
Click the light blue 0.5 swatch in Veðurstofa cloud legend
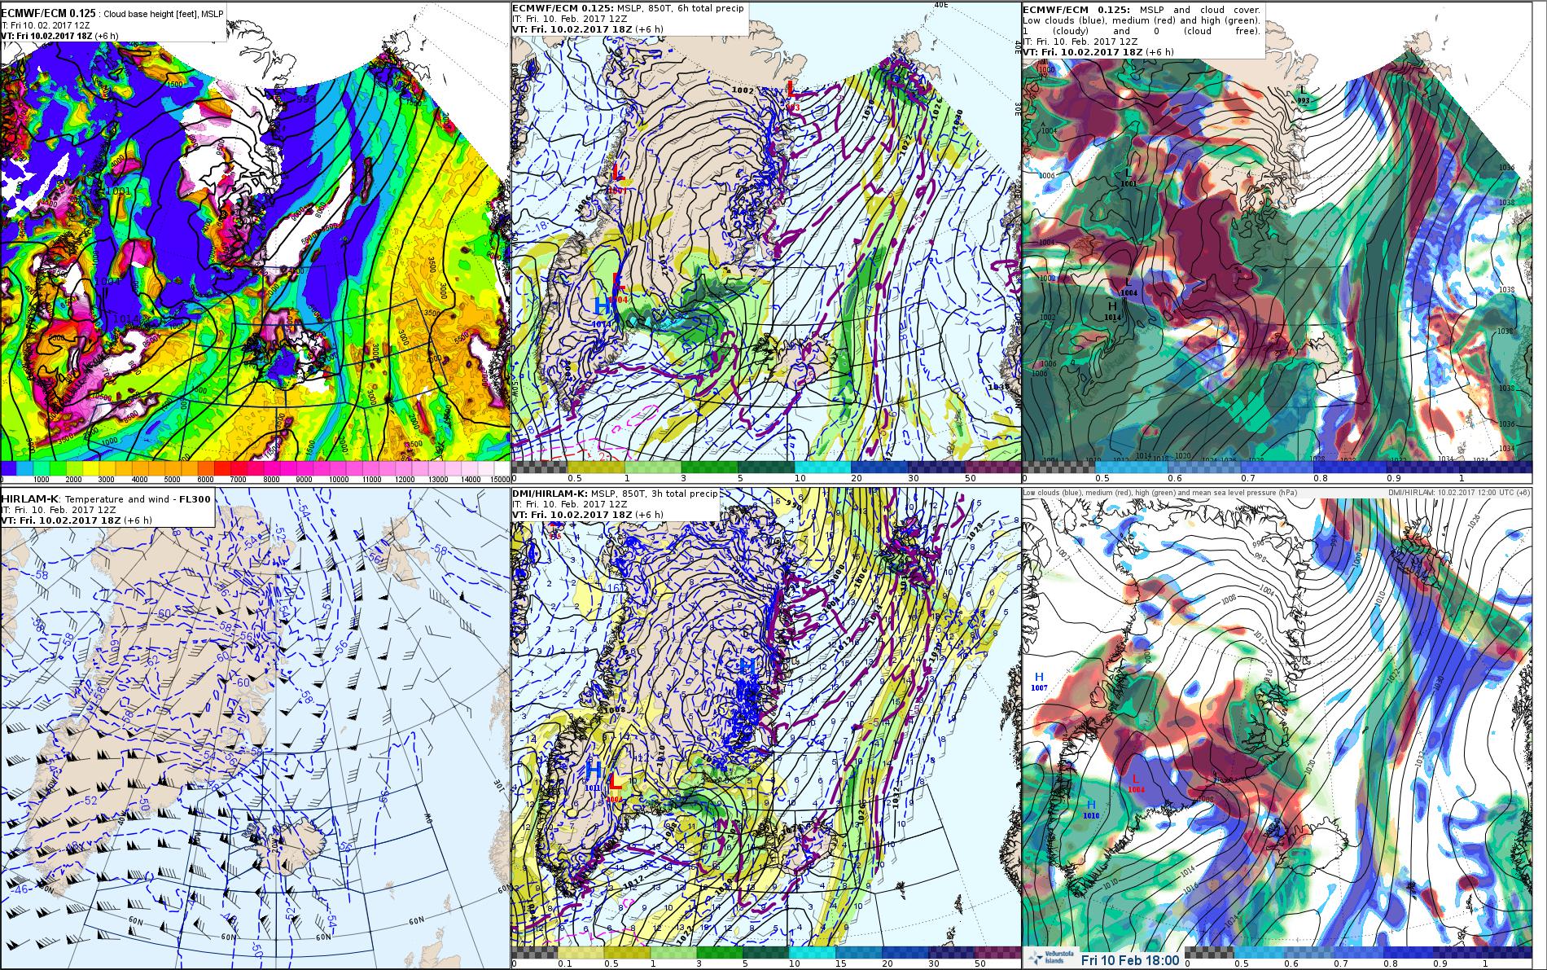click(1259, 951)
